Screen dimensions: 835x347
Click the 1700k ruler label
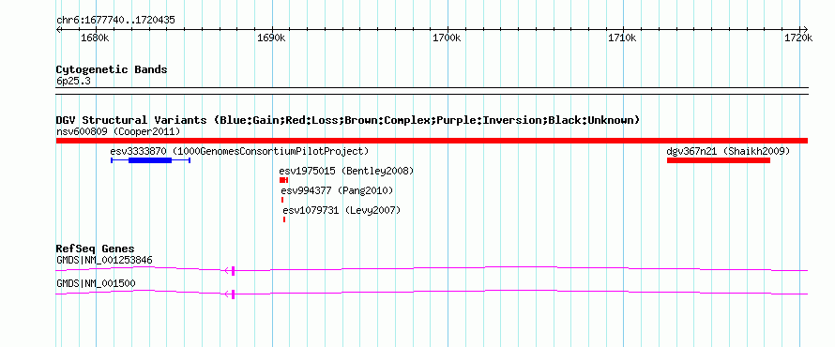click(447, 38)
